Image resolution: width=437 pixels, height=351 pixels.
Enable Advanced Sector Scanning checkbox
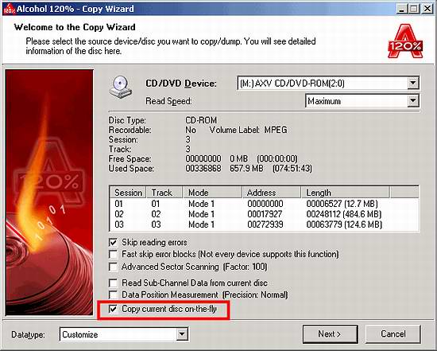(x=113, y=267)
